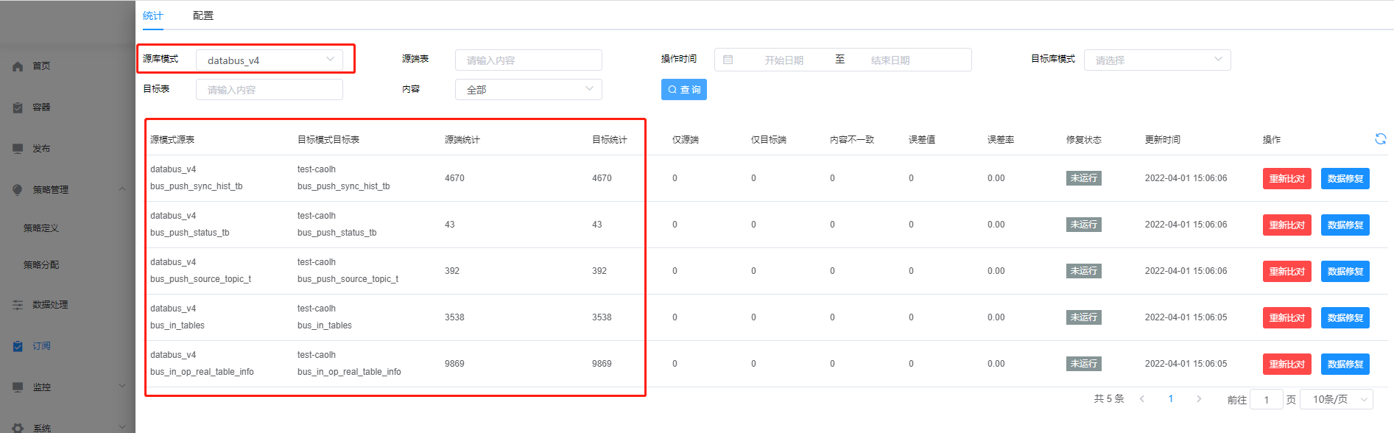Screen dimensions: 1394x433
Task: Open the target schema (目标库模式) dropdown
Action: tap(1156, 60)
